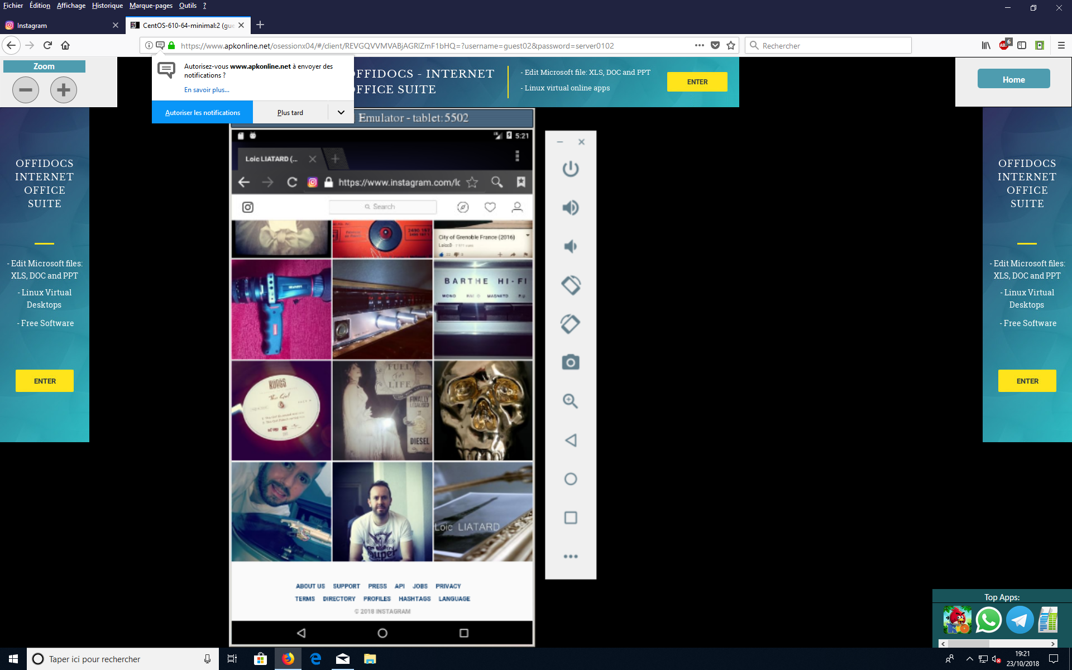Viewport: 1072px width, 670px height.
Task: Take emulator screenshot with camera icon
Action: point(570,362)
